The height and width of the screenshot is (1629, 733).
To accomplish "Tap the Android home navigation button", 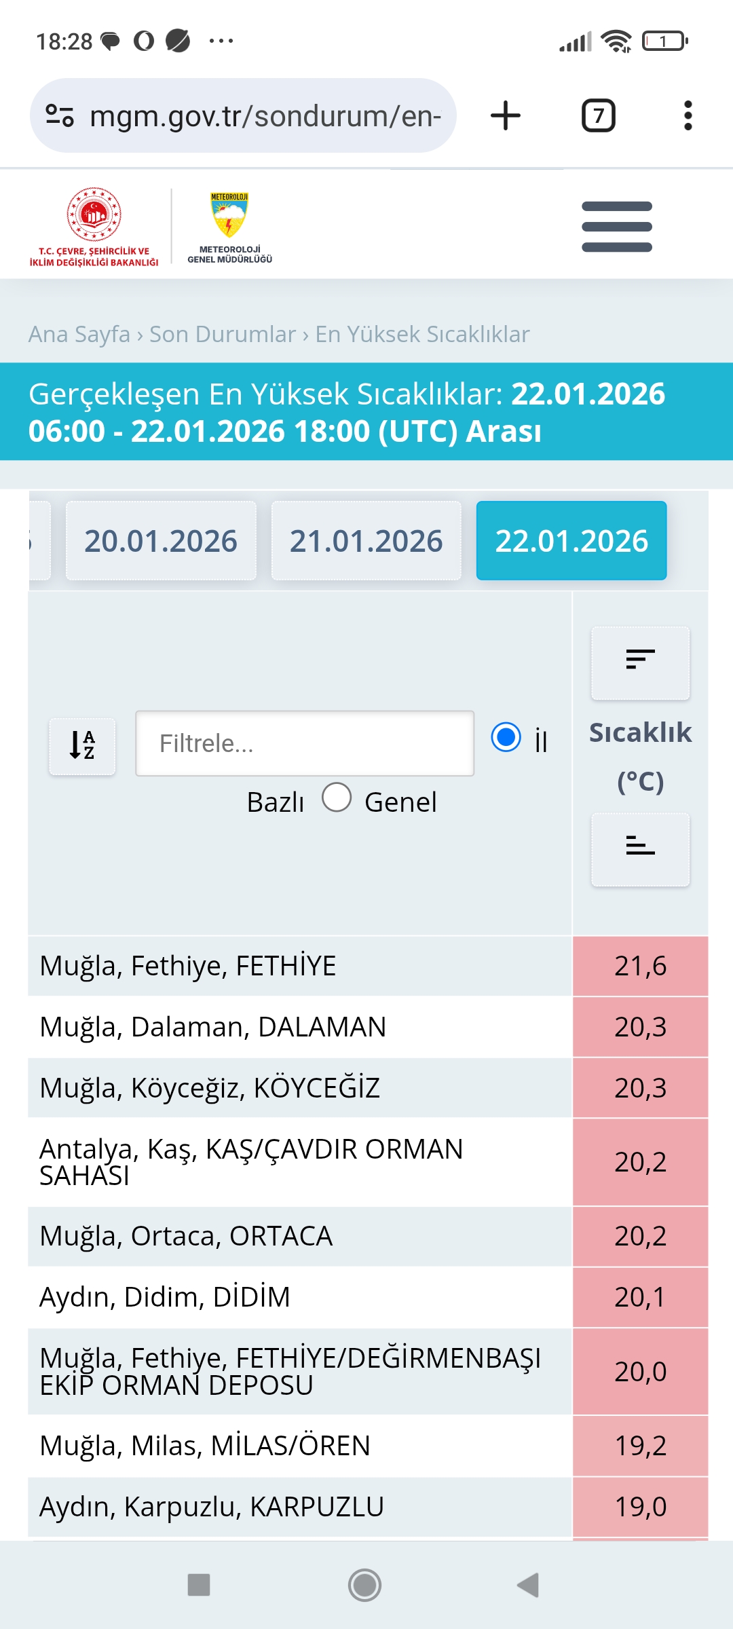I will pos(365,1585).
